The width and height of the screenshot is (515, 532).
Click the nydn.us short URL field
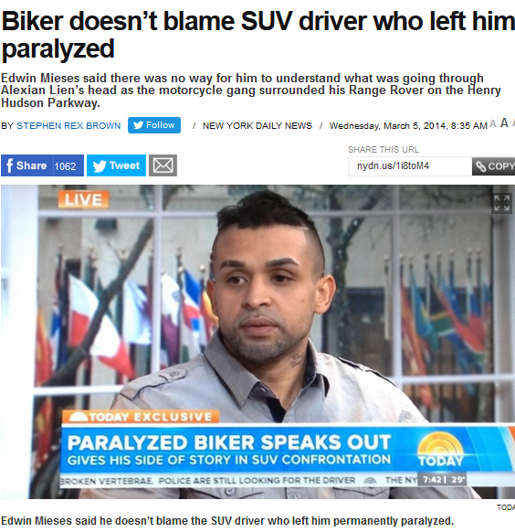pyautogui.click(x=410, y=166)
